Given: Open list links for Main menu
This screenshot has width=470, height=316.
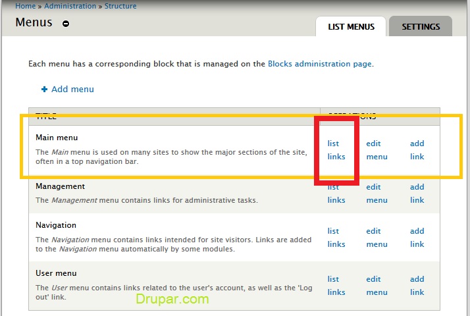Looking at the screenshot, I should tap(336, 150).
